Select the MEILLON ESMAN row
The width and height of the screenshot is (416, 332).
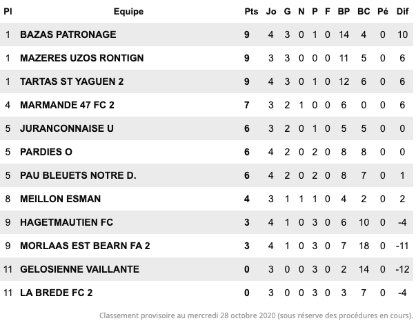pos(206,199)
